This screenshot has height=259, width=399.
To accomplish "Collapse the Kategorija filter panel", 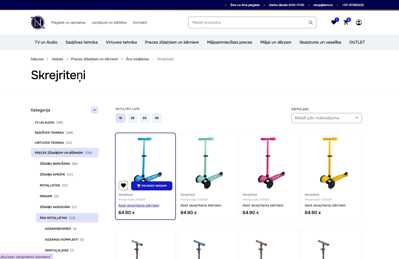I will (94, 110).
